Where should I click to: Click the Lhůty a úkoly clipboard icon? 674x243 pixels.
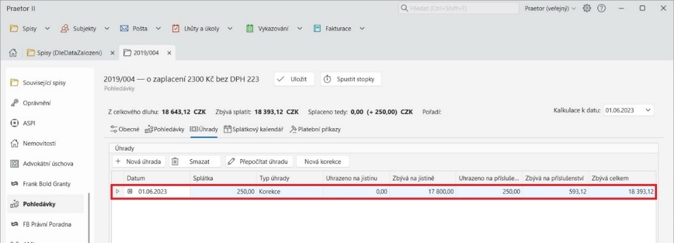[x=175, y=29]
